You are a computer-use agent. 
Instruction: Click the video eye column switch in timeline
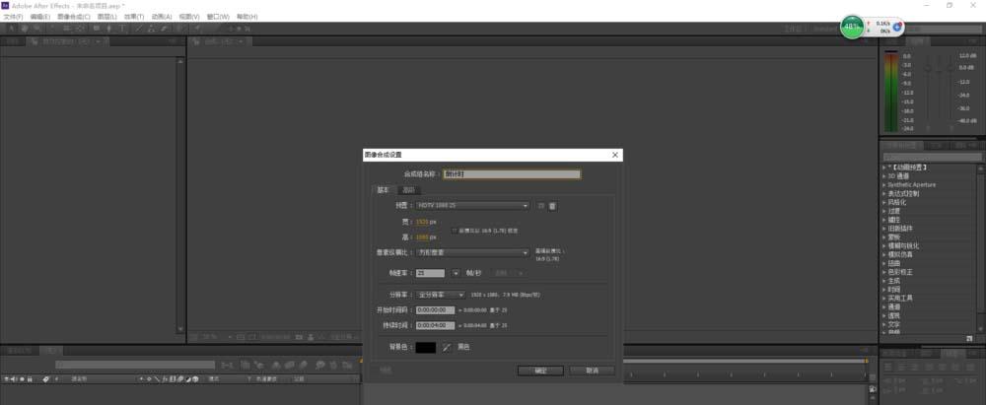pyautogui.click(x=6, y=379)
